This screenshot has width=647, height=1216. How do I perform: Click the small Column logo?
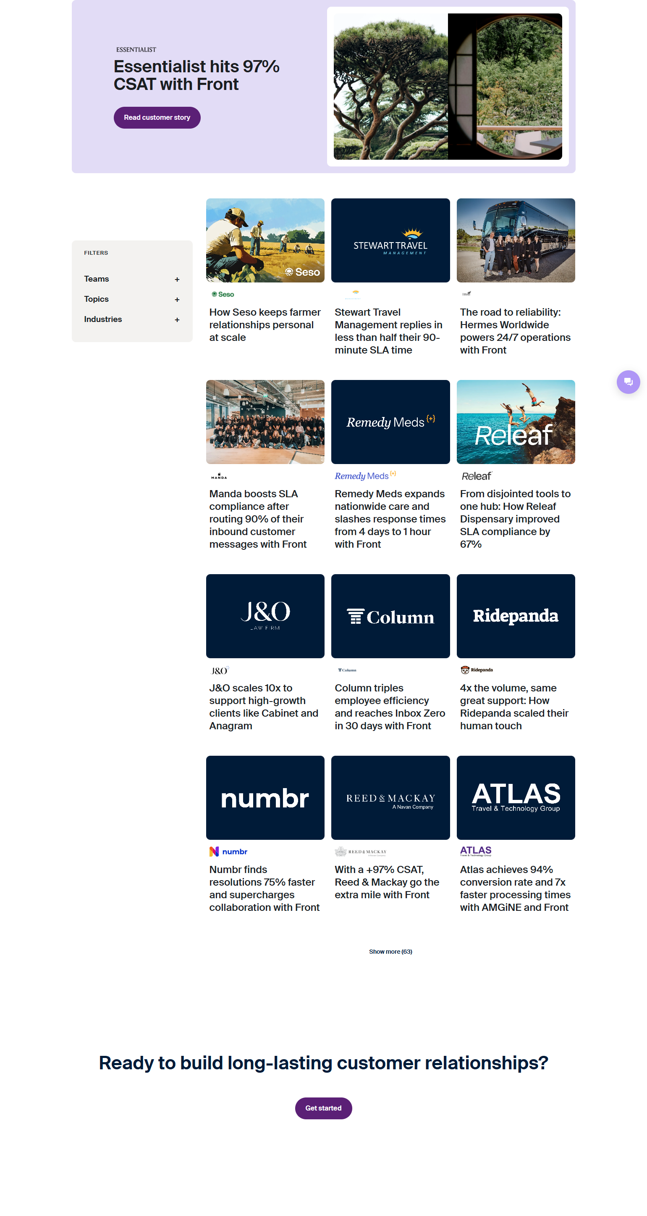[x=347, y=670]
